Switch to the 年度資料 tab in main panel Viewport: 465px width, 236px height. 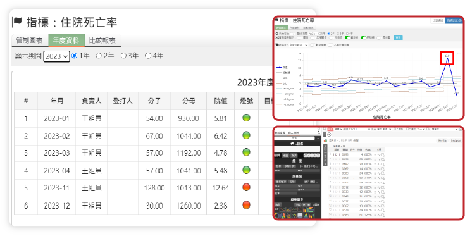[x=66, y=40]
